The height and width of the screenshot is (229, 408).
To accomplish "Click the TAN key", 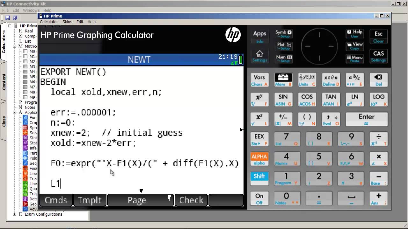I will coord(331,100).
